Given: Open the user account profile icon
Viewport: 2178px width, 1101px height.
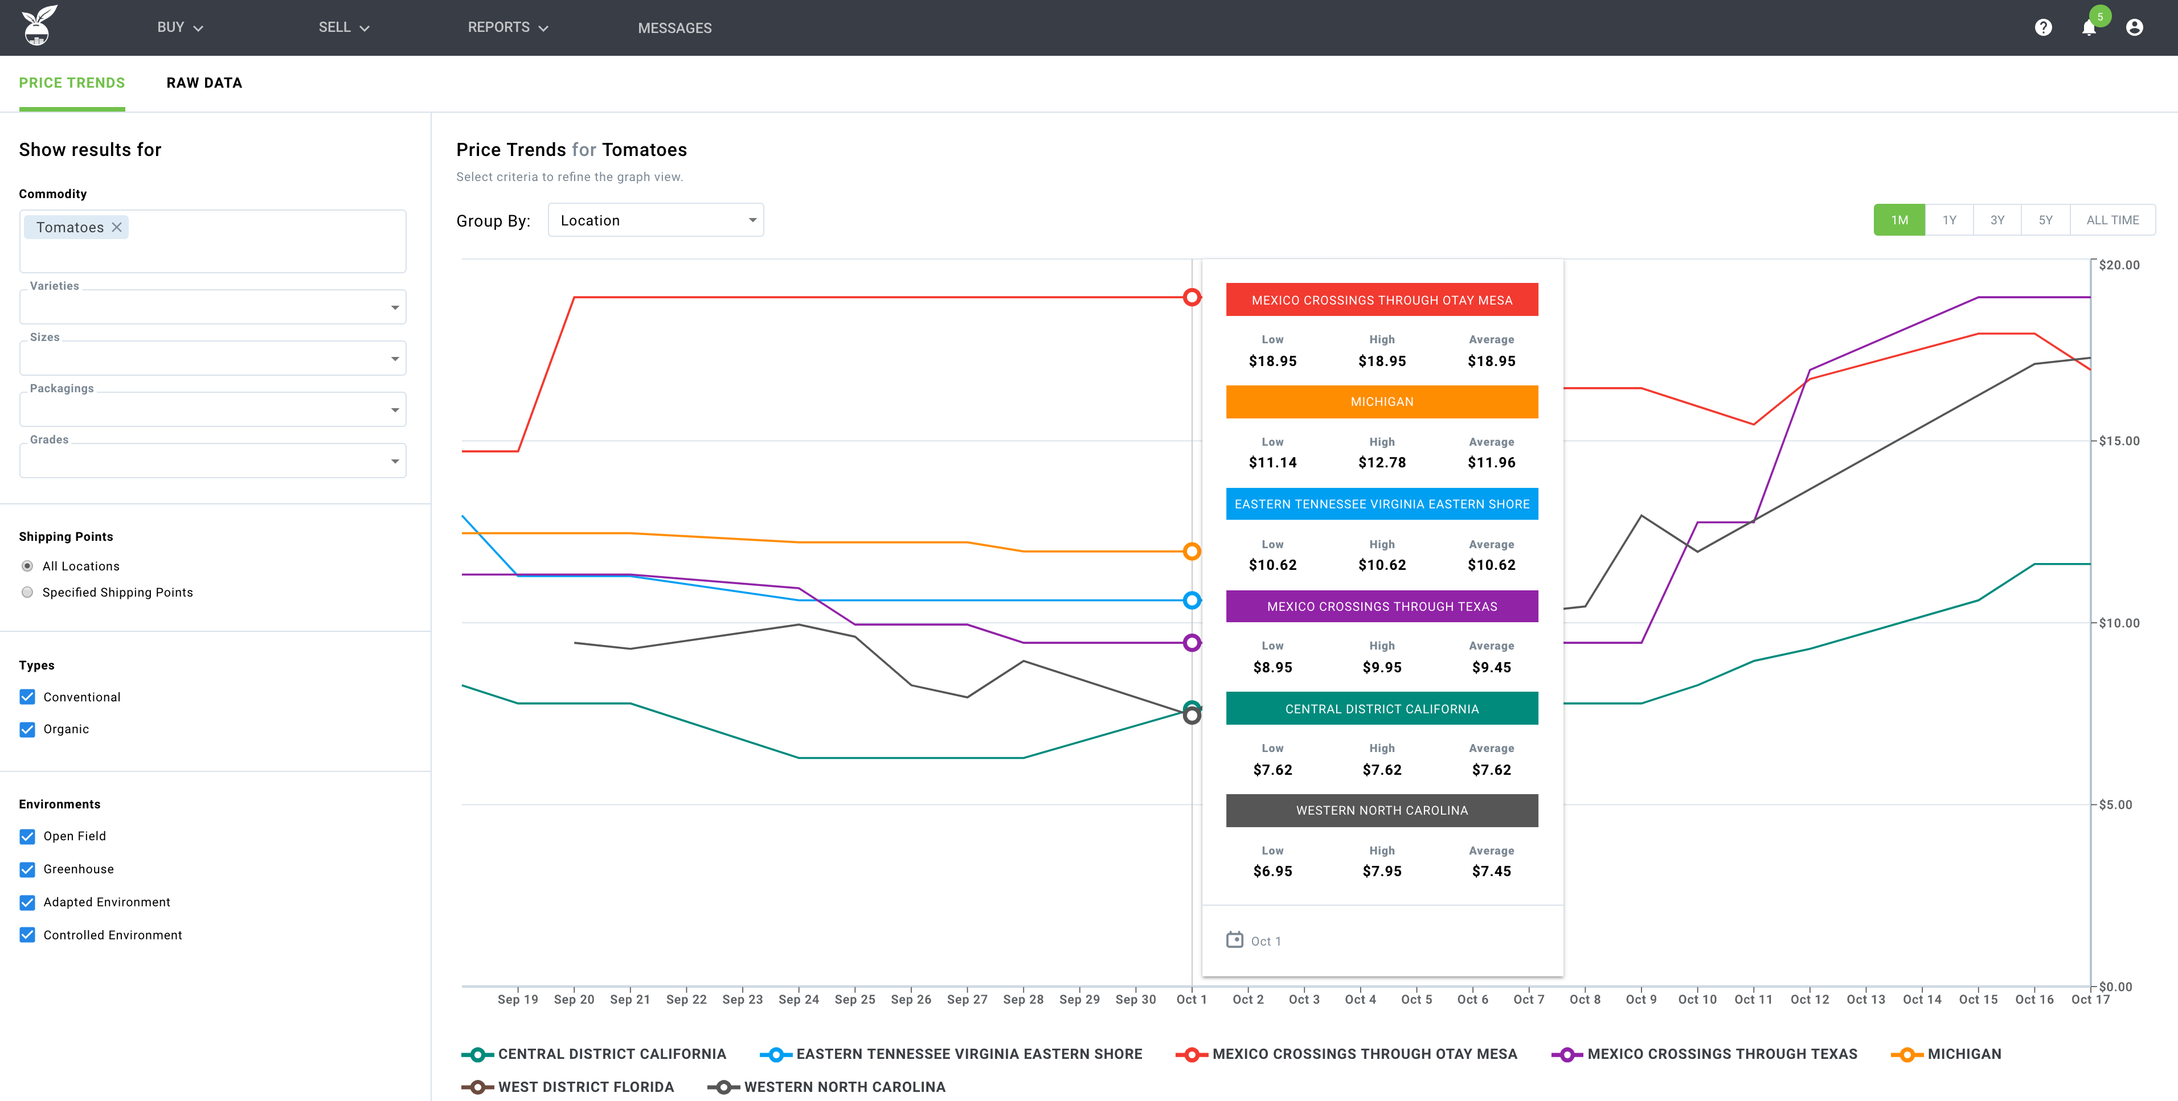Looking at the screenshot, I should coord(2134,28).
